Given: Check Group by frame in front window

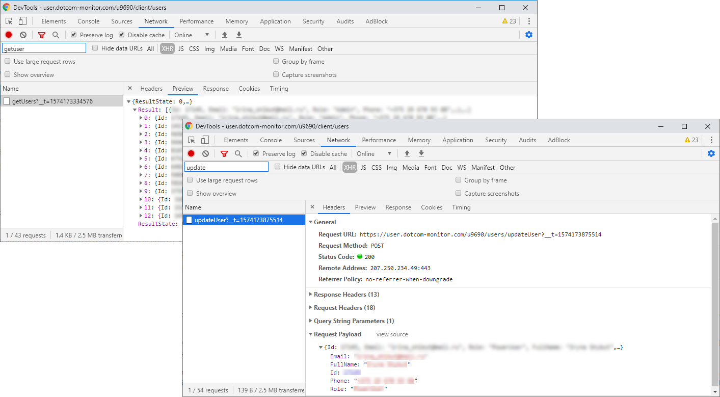Looking at the screenshot, I should [x=459, y=180].
